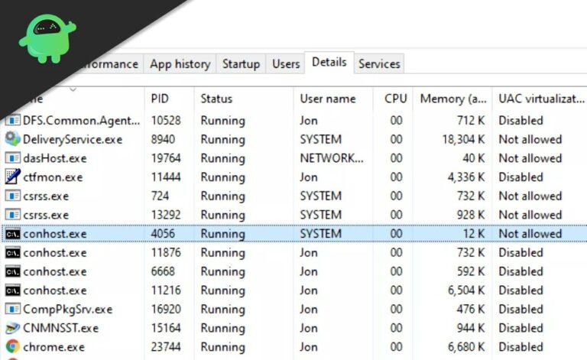The image size is (587, 360).
Task: Click the DeliveryService.exe process icon
Action: click(12, 139)
